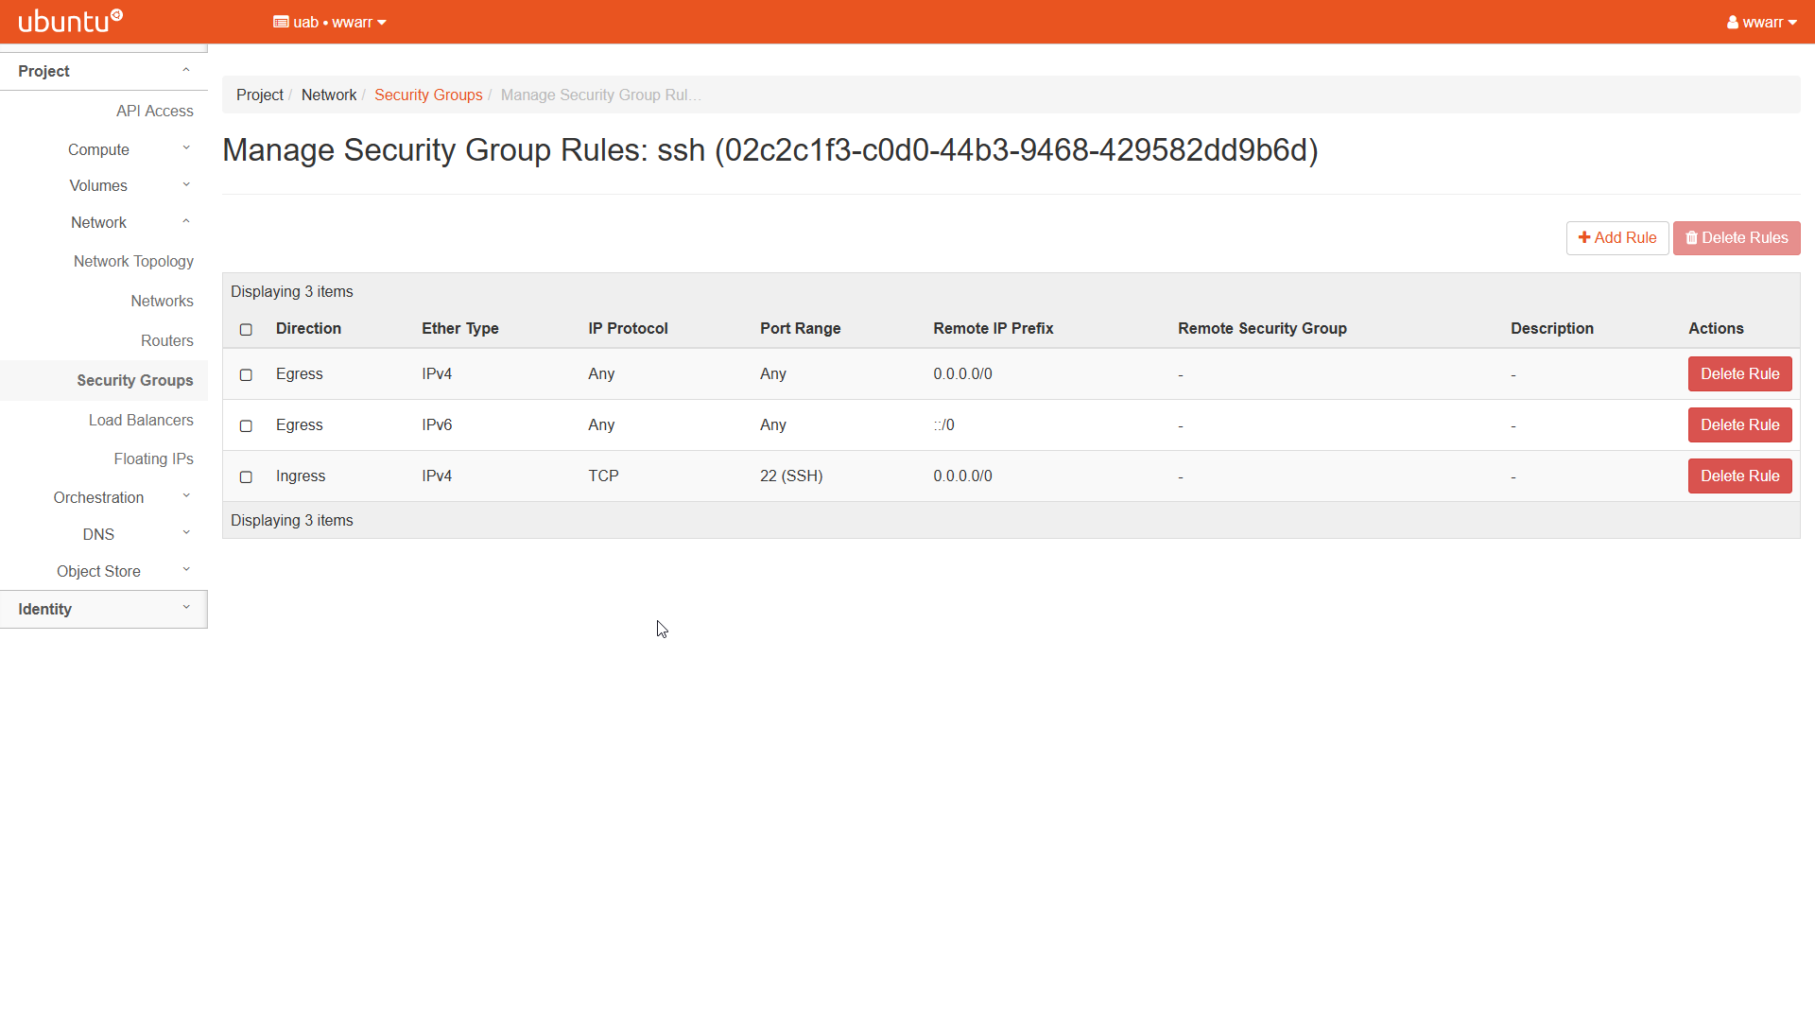Click the Remote Security Group column header

click(x=1262, y=328)
